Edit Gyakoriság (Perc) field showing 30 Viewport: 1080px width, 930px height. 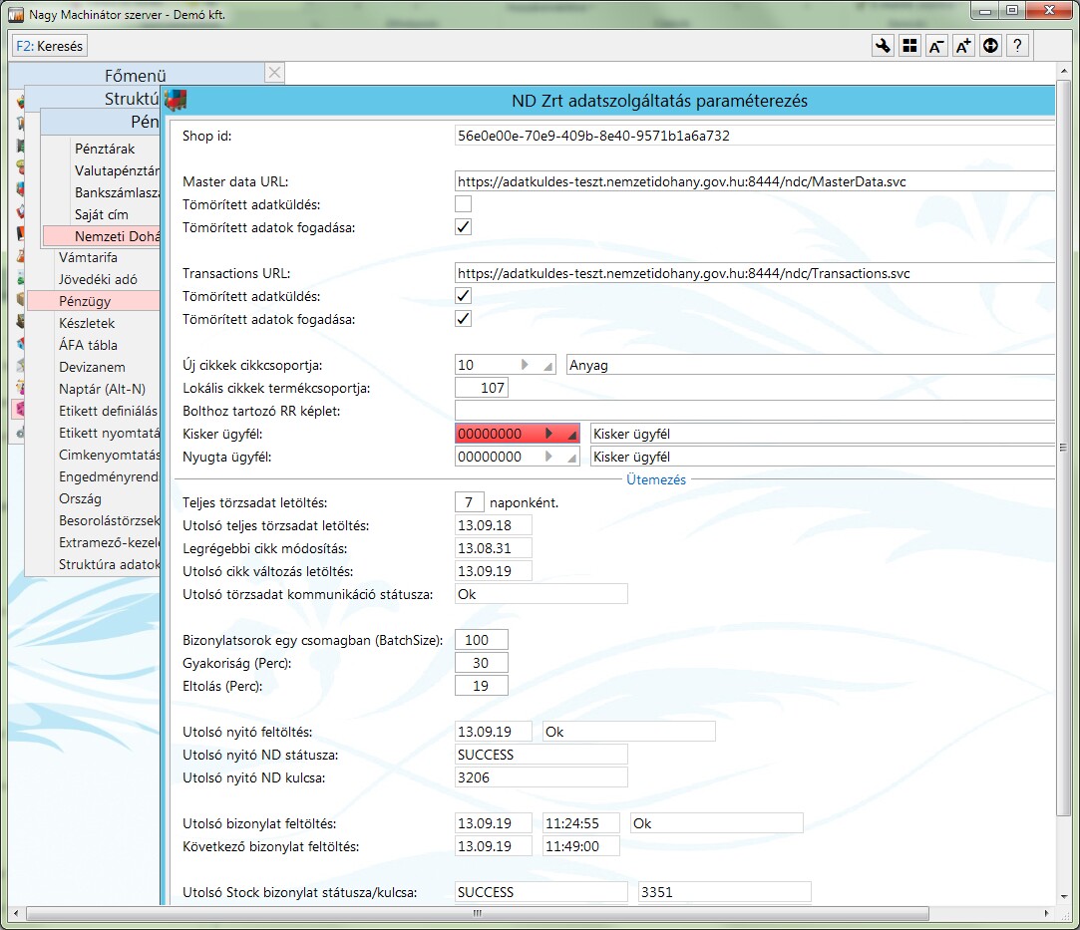pos(482,663)
